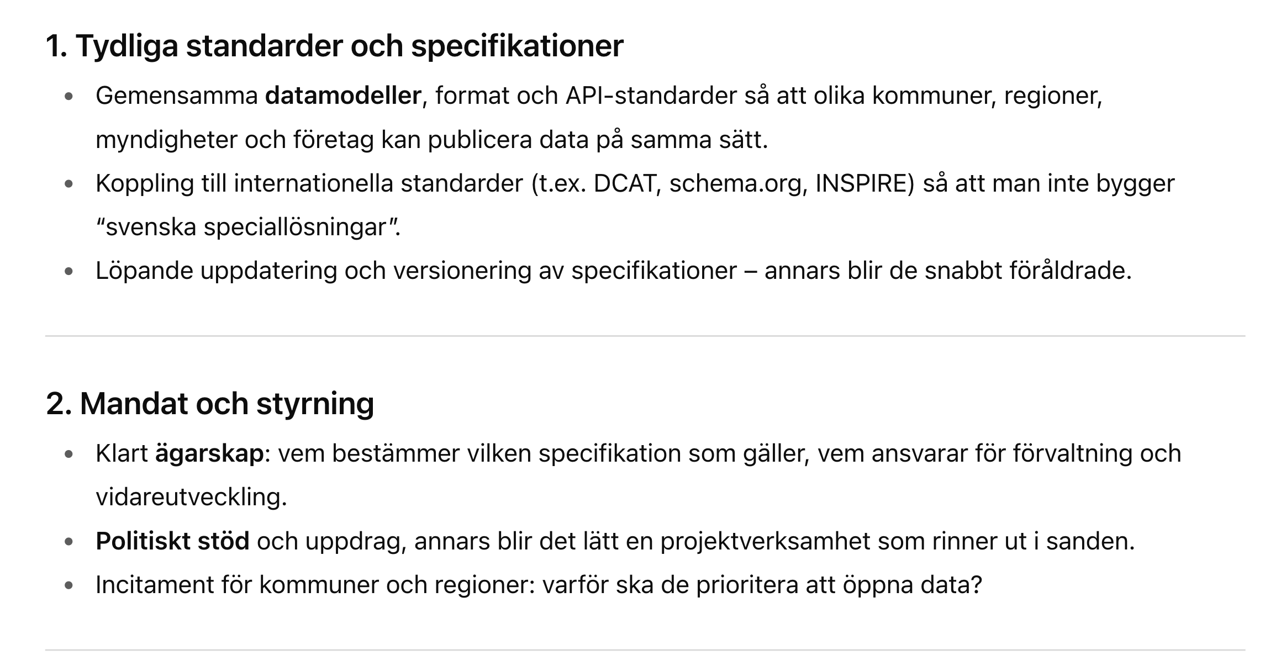Click the word "Löpande" starting third bullet
The width and height of the screenshot is (1265, 666).
(144, 271)
